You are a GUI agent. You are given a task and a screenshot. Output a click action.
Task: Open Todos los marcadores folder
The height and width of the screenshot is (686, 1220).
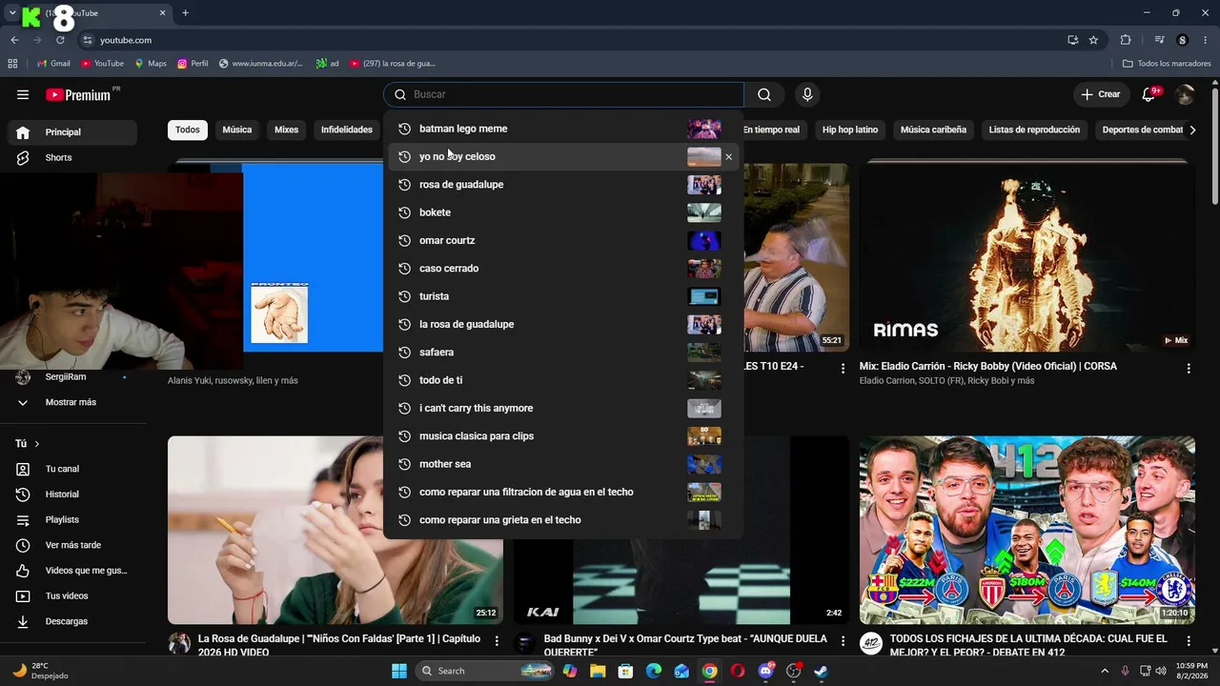[x=1167, y=64]
